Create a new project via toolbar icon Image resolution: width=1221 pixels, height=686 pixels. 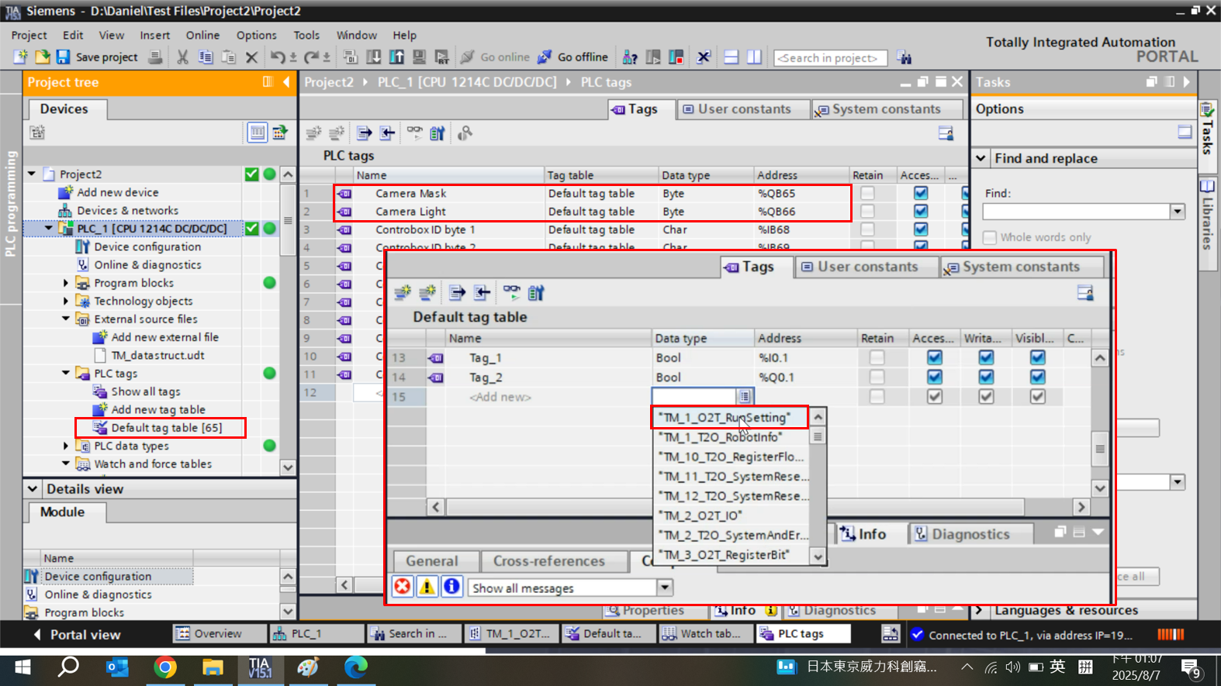[20, 57]
